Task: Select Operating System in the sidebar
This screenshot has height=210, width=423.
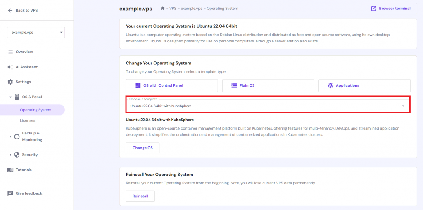Action: pyautogui.click(x=32, y=110)
